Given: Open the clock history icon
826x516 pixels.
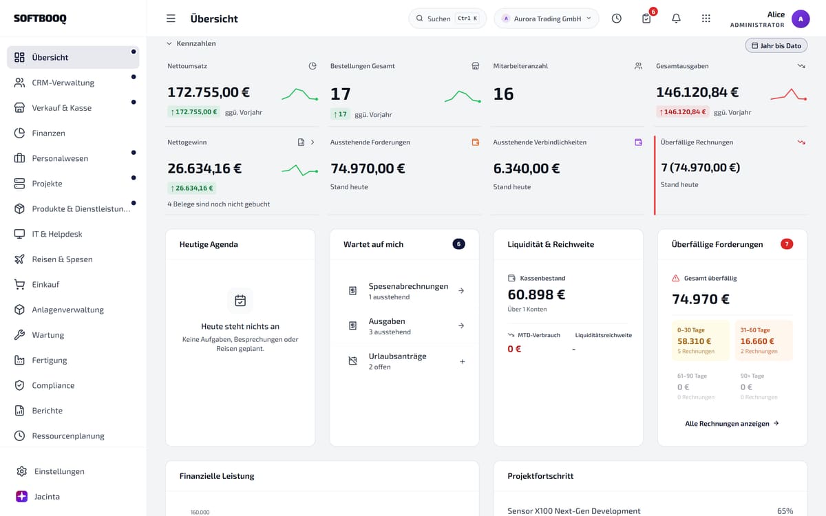Looking at the screenshot, I should (x=616, y=19).
